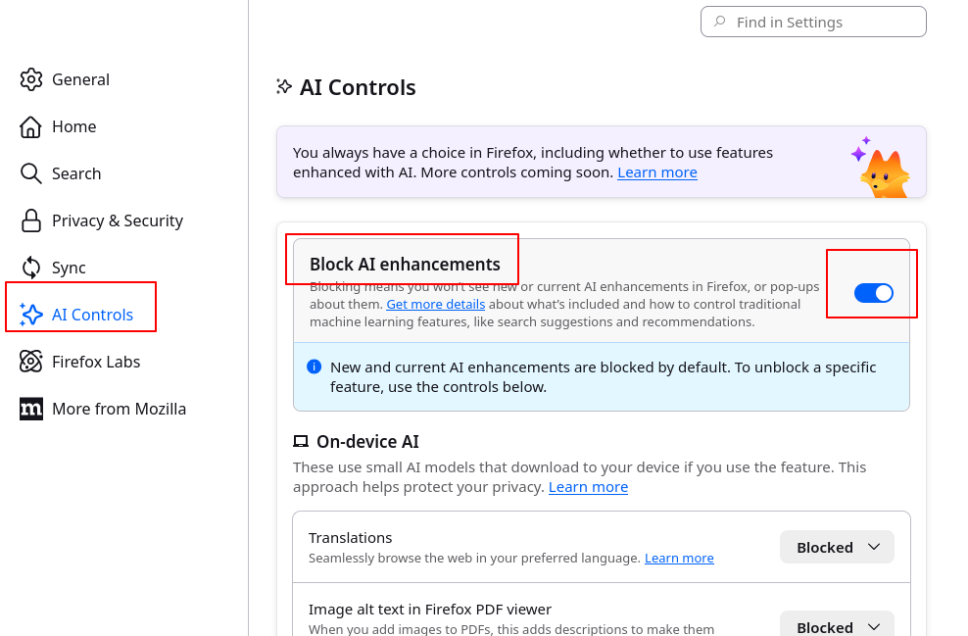This screenshot has height=636, width=968.
Task: Click the Privacy & Security lock icon
Action: pyautogui.click(x=31, y=220)
